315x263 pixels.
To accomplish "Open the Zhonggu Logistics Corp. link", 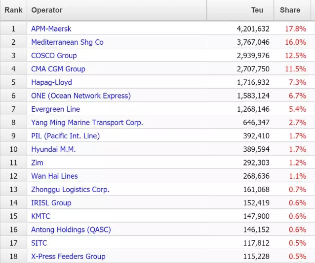I will tap(70, 190).
